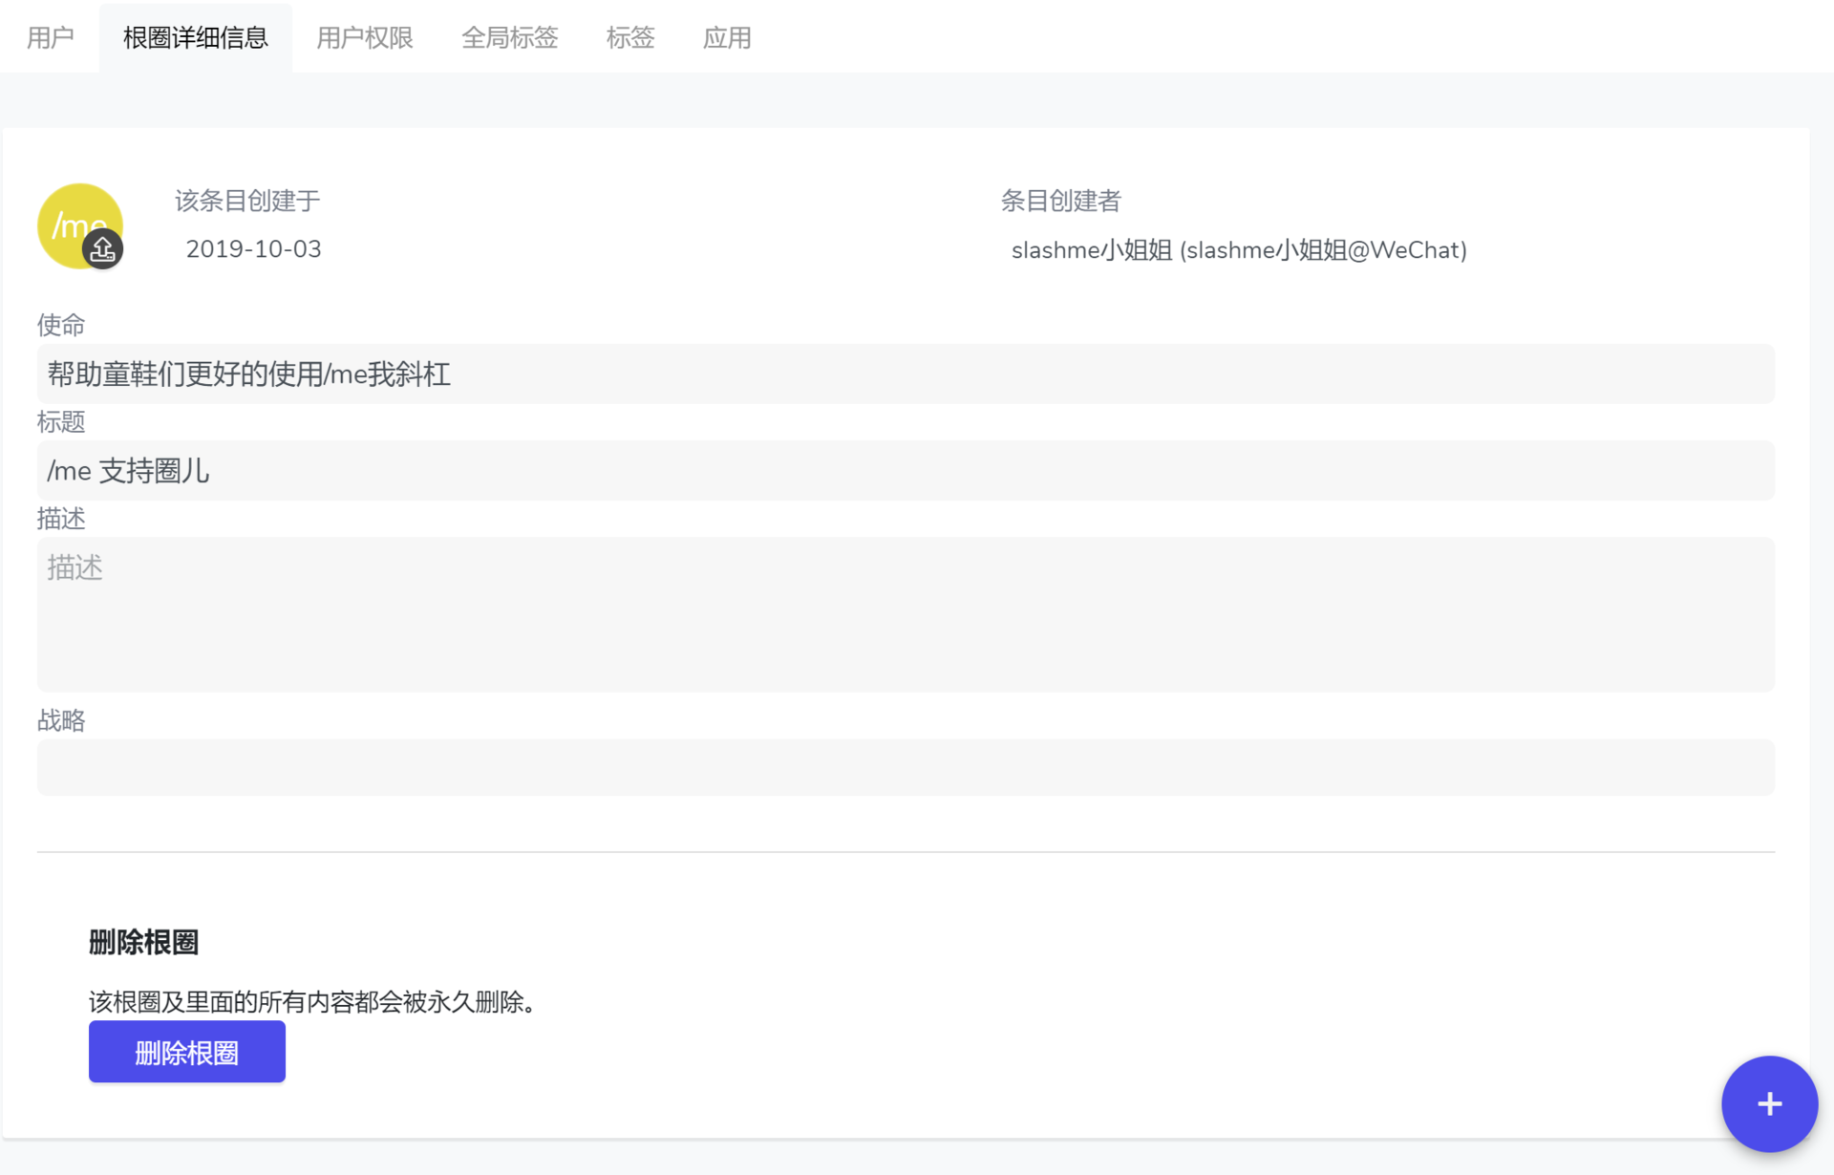Open the 用户权限 tab
Screen dimensions: 1834x1175
(x=365, y=38)
